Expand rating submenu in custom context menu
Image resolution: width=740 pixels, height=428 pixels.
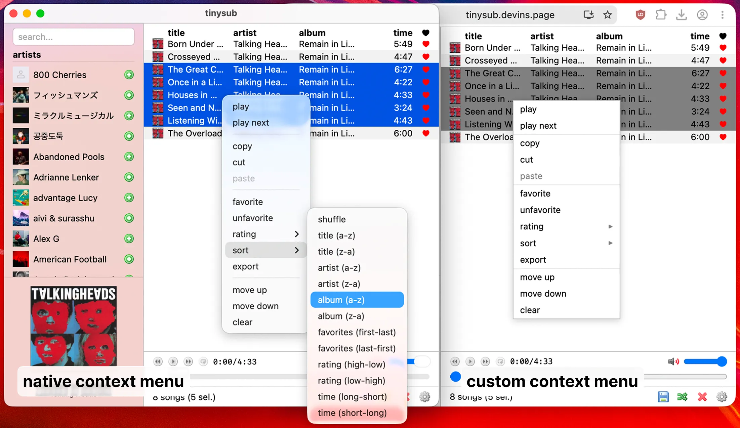point(566,226)
